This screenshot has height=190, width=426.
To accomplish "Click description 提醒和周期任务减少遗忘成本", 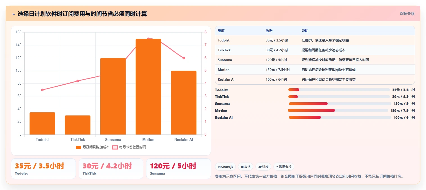I will tap(323, 50).
